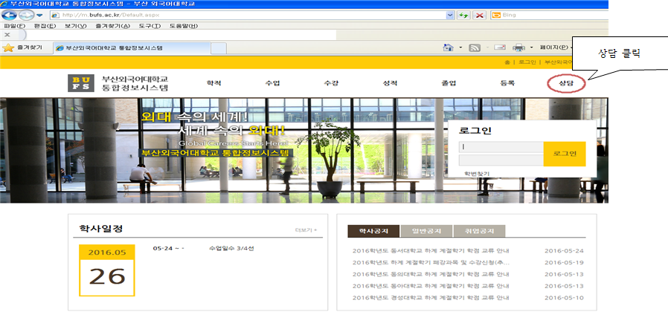Open the 즐겨찾기(A) menu
Image resolution: width=668 pixels, height=329 pixels.
pos(113,27)
